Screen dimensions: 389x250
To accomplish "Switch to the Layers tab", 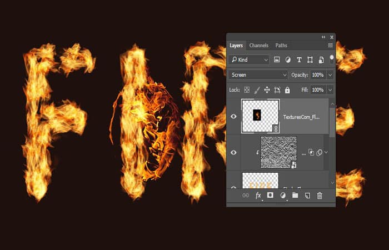I will 236,46.
